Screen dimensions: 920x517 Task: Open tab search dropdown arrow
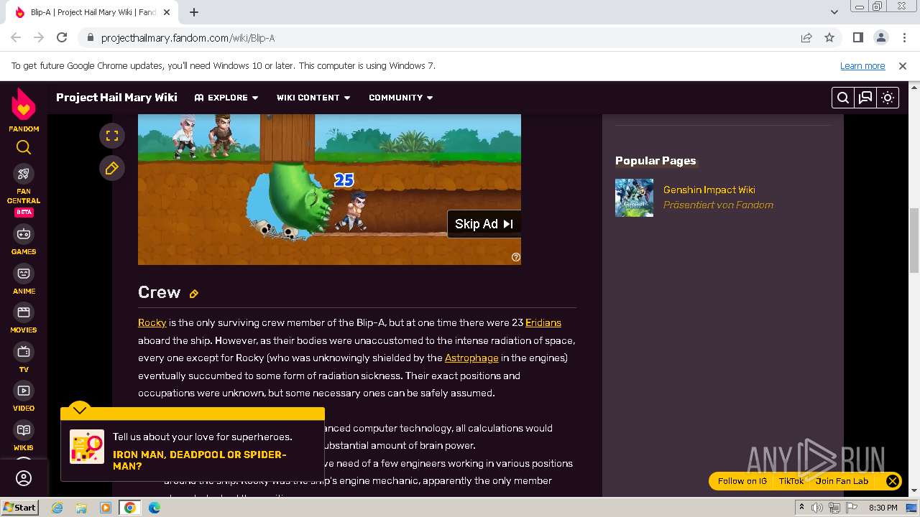tap(834, 12)
